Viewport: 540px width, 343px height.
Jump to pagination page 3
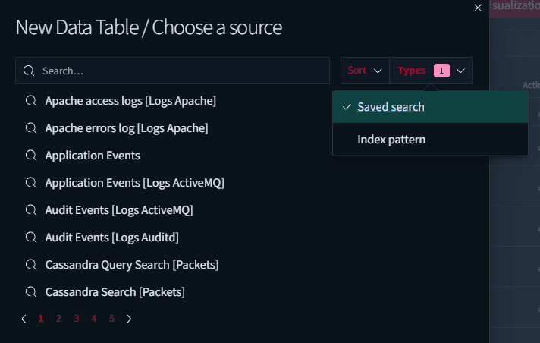[x=77, y=319]
